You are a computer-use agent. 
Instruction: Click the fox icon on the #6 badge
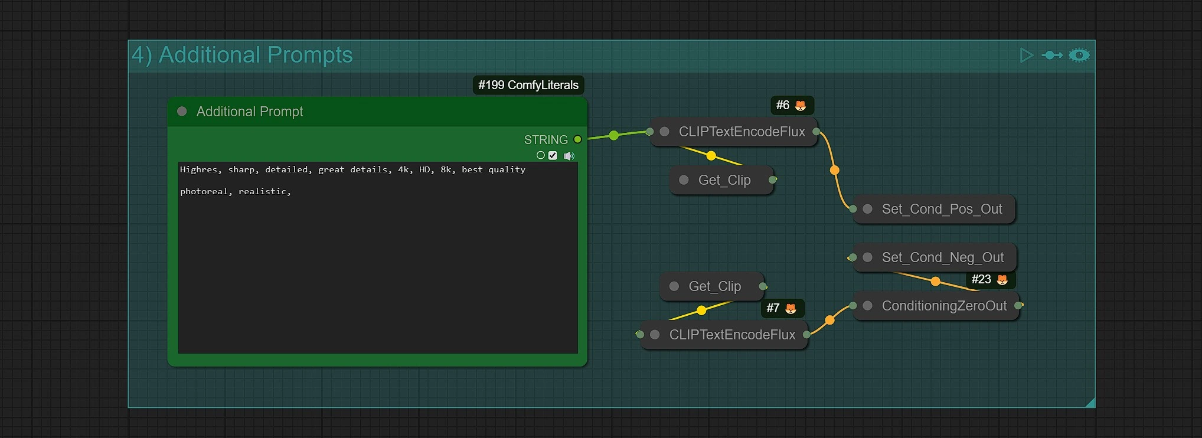point(801,106)
